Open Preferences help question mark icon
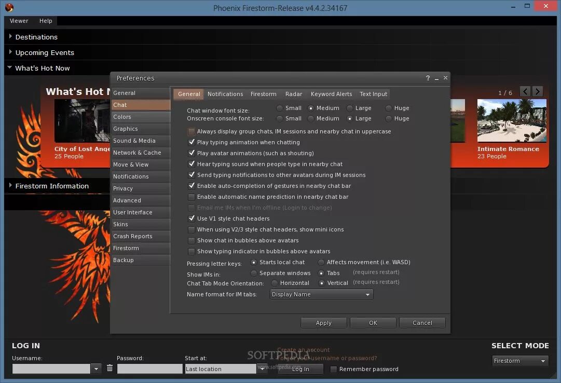 click(428, 78)
